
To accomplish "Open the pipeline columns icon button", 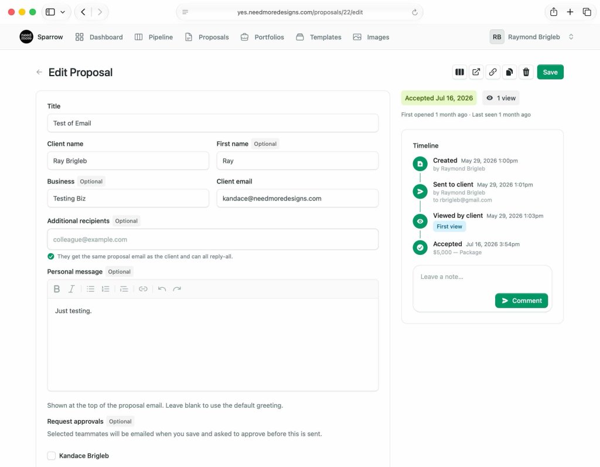I will 459,72.
